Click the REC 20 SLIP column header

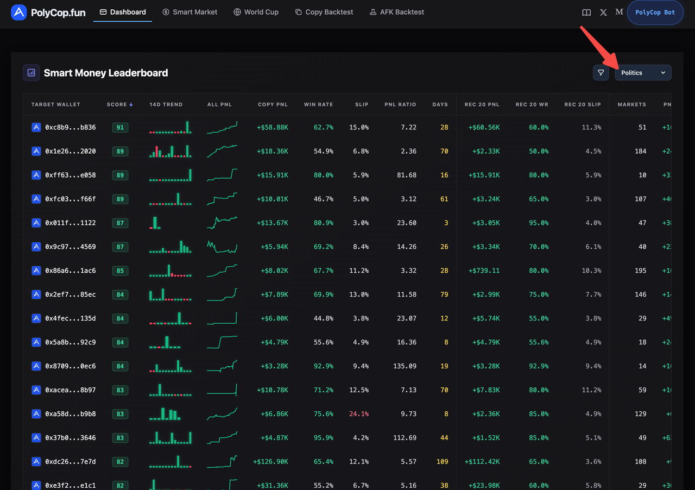583,104
